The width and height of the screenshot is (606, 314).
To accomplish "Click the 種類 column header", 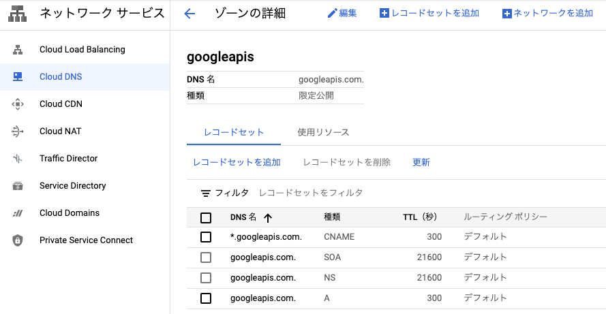I will point(332,217).
